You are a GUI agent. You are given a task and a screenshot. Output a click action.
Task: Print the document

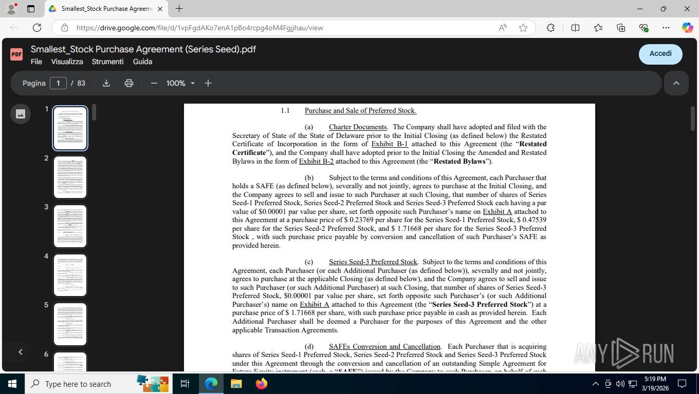click(129, 83)
